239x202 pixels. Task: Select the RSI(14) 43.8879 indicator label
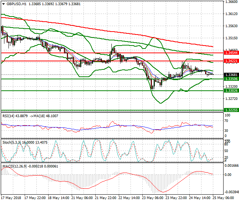coord(15,116)
